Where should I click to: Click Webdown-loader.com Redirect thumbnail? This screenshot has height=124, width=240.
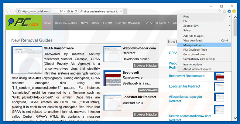(x=112, y=54)
